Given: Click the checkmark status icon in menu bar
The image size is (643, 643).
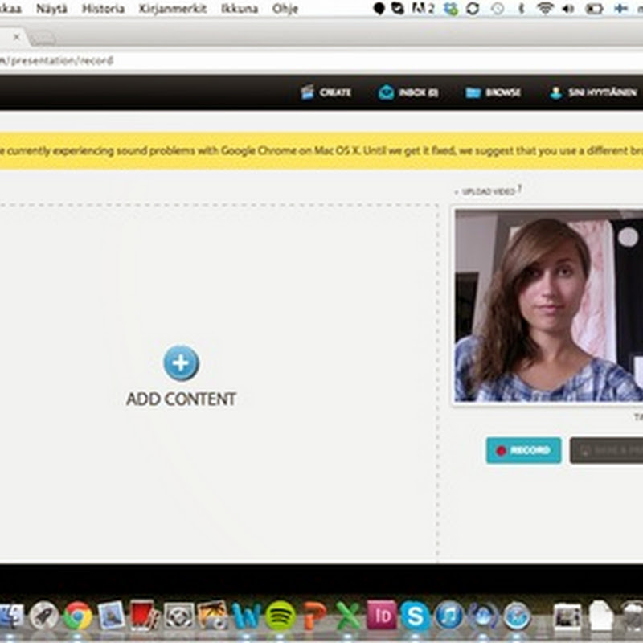Looking at the screenshot, I should (x=397, y=8).
